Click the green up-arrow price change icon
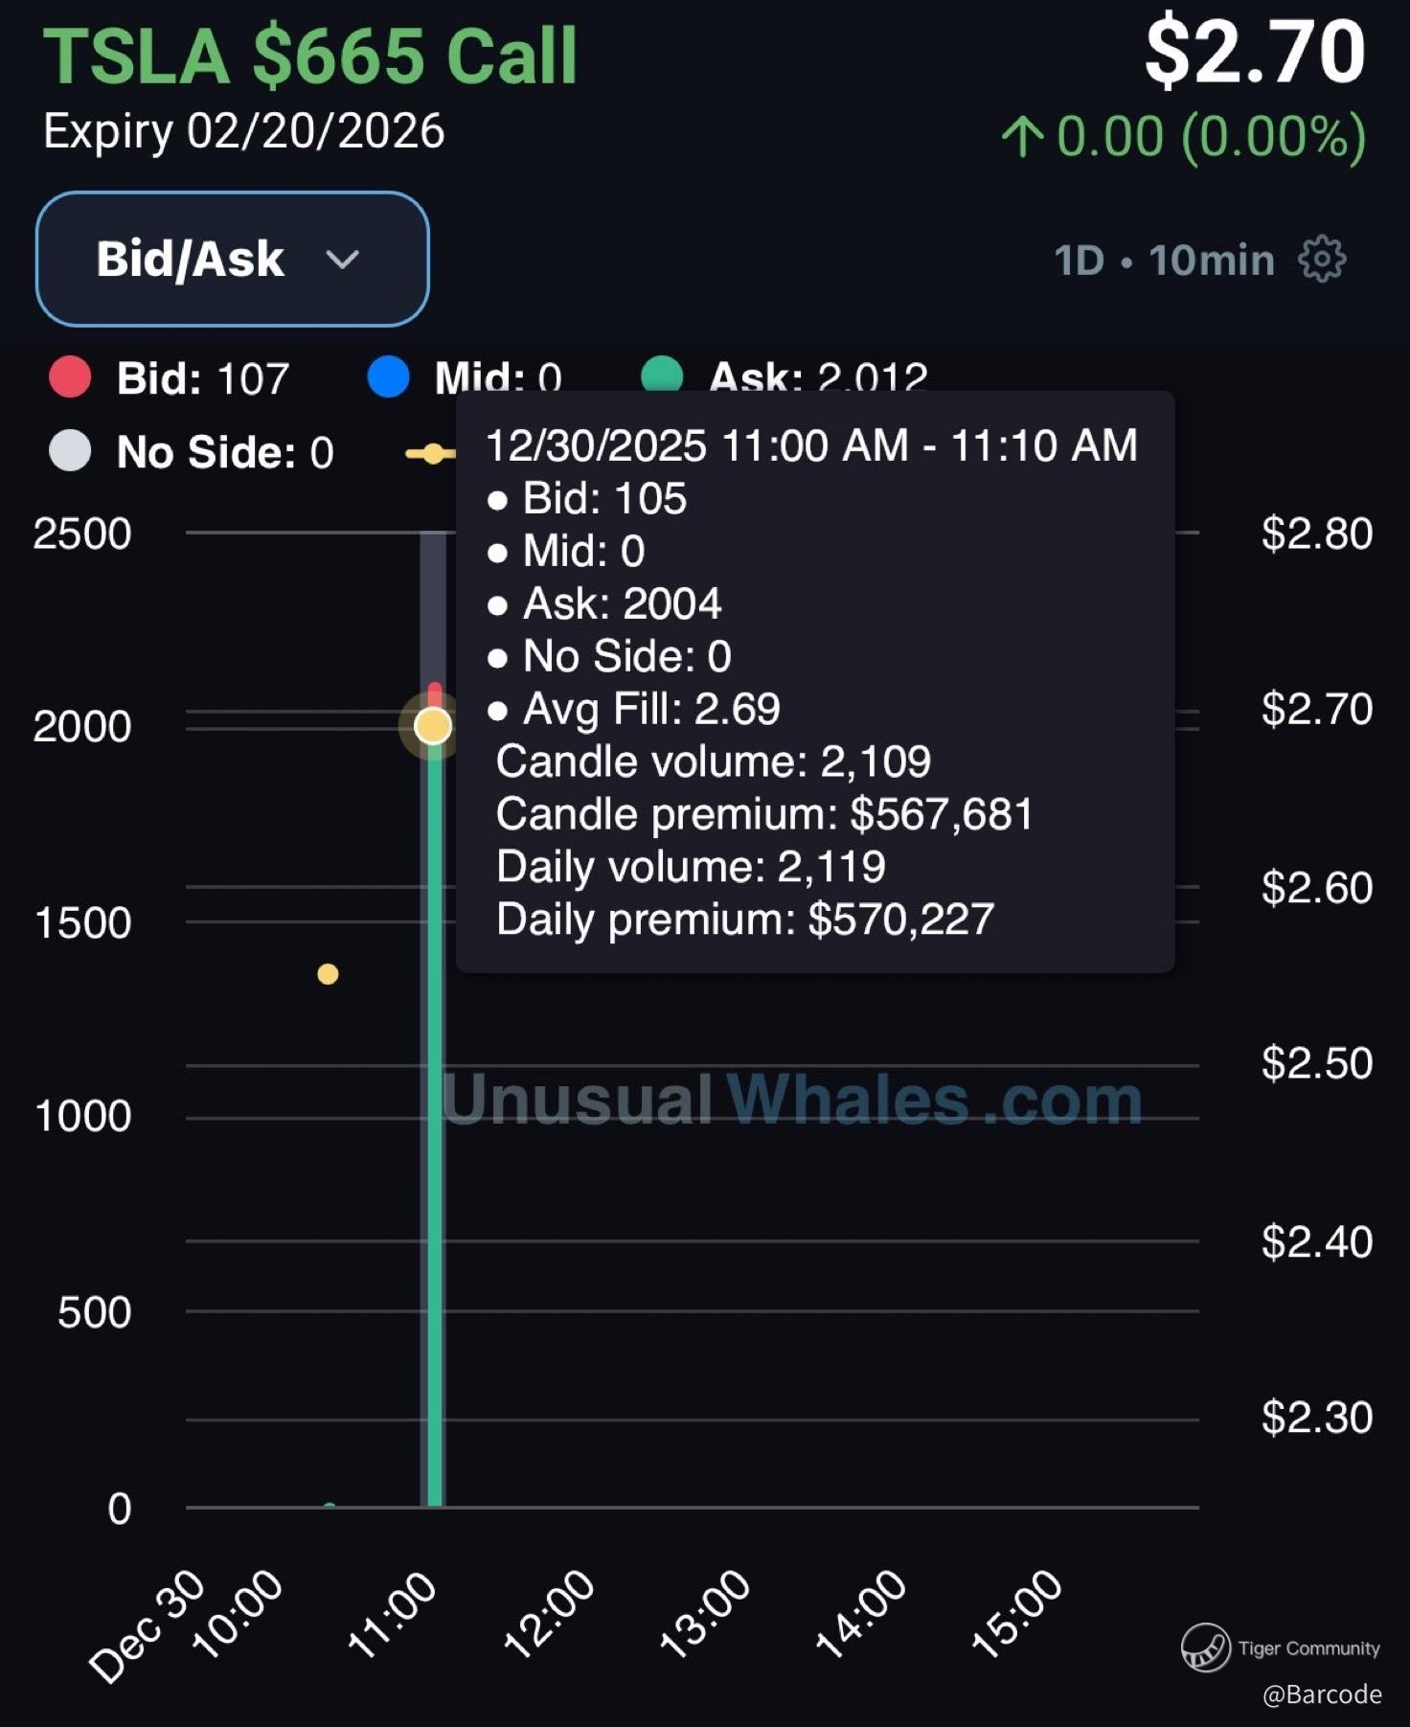Viewport: 1410px width, 1727px height. pos(1022,136)
